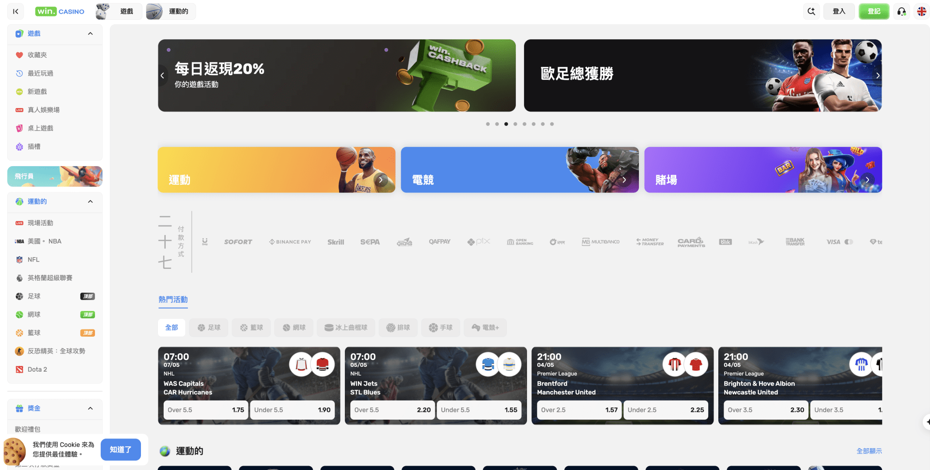Viewport: 930px width, 470px height.
Task: Collapse sidebar using top-left arrow icon
Action: (15, 11)
